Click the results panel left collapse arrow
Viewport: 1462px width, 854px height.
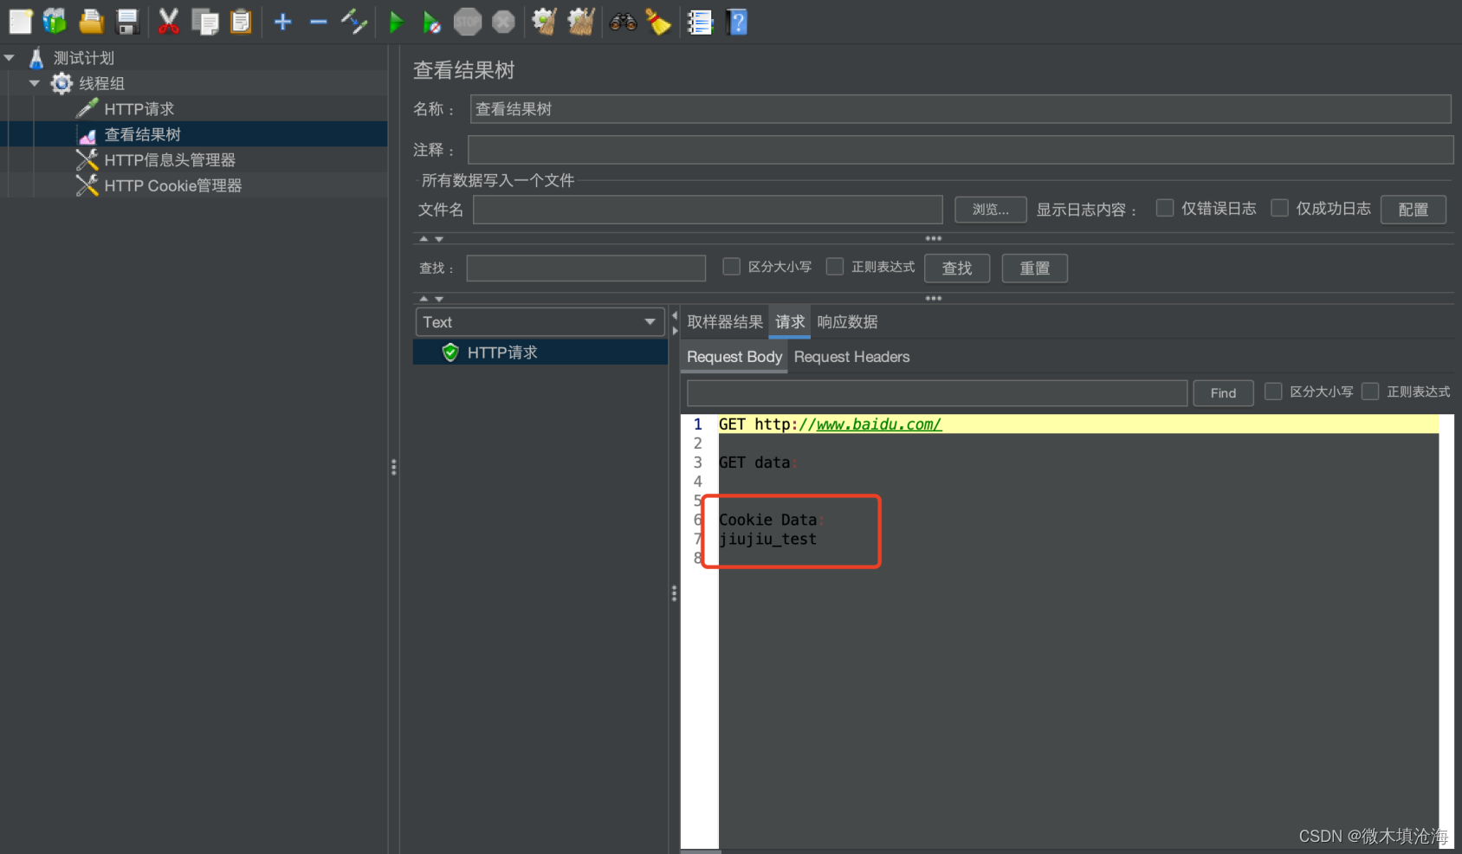675,316
